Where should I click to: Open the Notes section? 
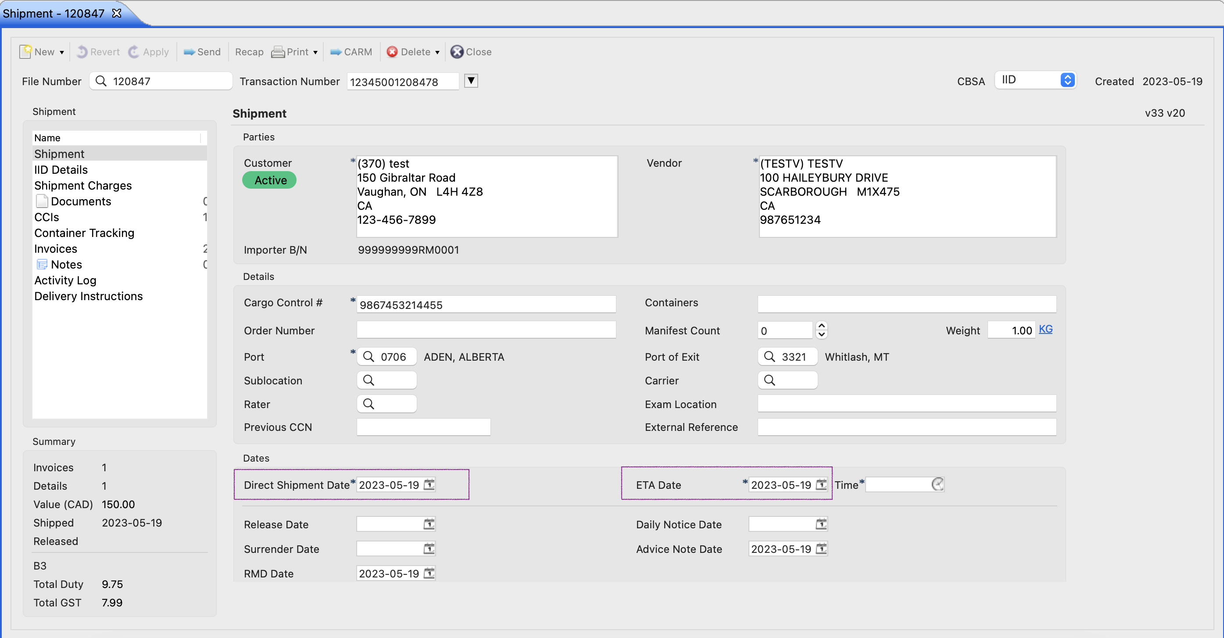pyautogui.click(x=119, y=264)
